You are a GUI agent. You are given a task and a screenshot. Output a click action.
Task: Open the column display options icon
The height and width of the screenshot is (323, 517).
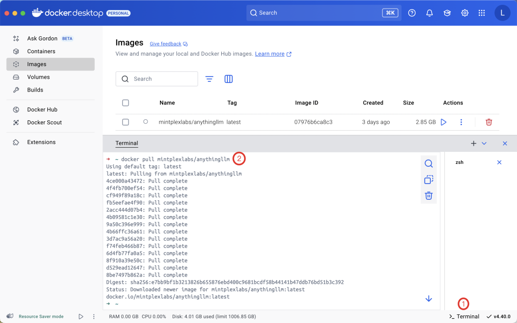(x=228, y=79)
